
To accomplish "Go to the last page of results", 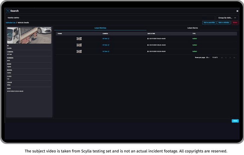I will click(x=234, y=58).
